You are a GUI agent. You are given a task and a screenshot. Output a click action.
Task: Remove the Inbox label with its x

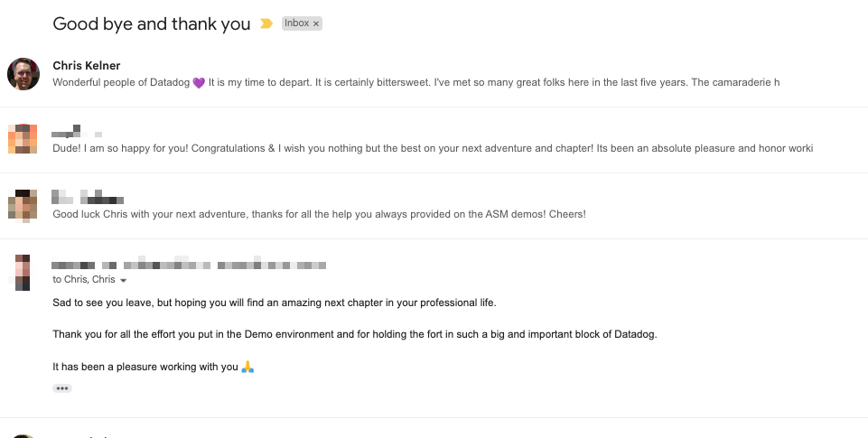pos(316,23)
